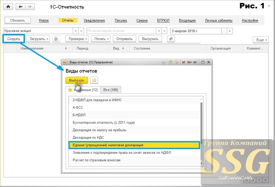
Task: Switch to the Избранные (12) tab
Action: (83, 90)
